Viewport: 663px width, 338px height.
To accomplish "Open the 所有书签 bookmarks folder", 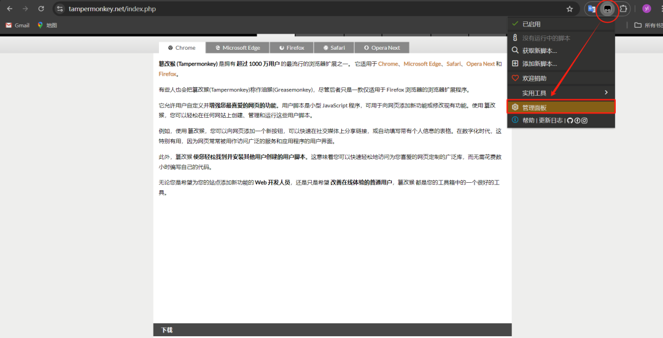I will pyautogui.click(x=649, y=25).
